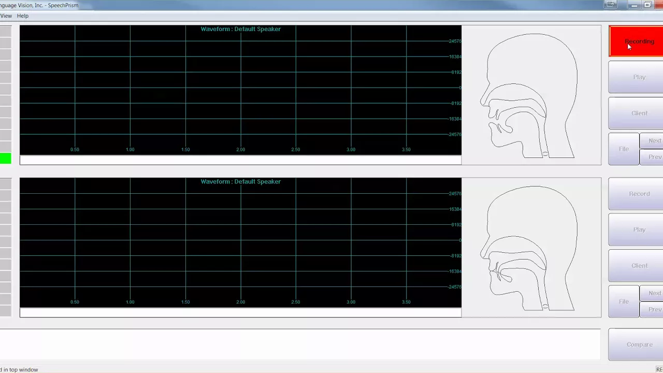Image resolution: width=663 pixels, height=373 pixels.
Task: Open Client for the top window
Action: [x=636, y=113]
